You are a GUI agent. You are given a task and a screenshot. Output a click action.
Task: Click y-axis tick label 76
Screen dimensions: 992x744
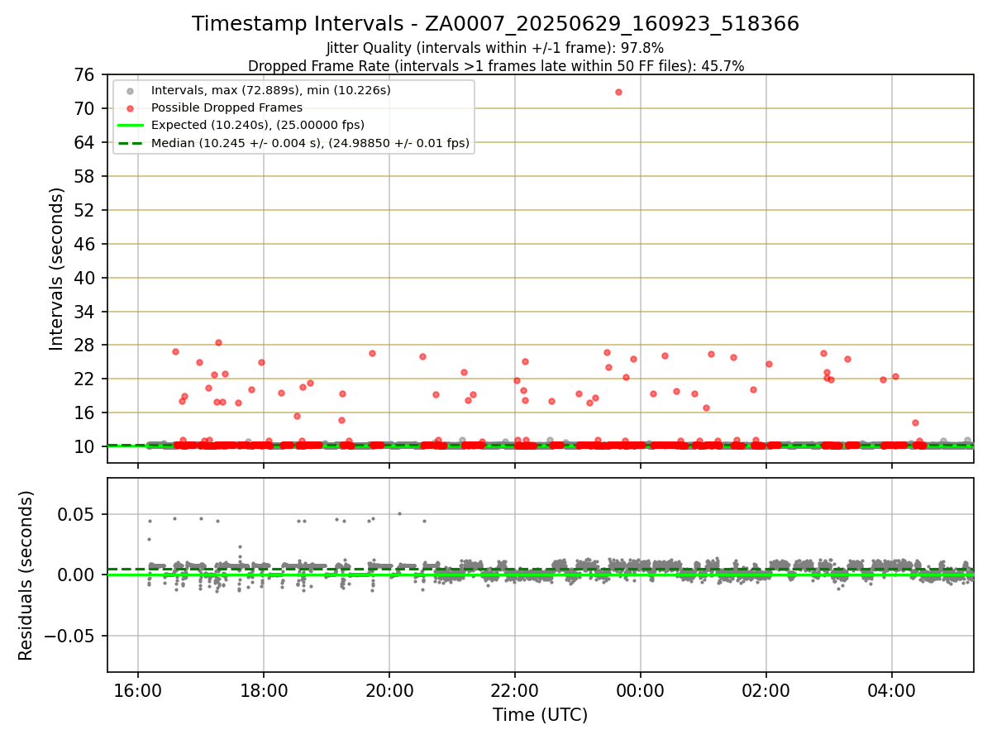click(84, 75)
